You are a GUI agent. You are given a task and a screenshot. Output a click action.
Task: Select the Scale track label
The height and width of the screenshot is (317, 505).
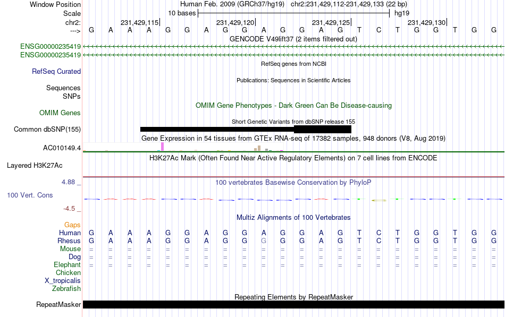(72, 13)
